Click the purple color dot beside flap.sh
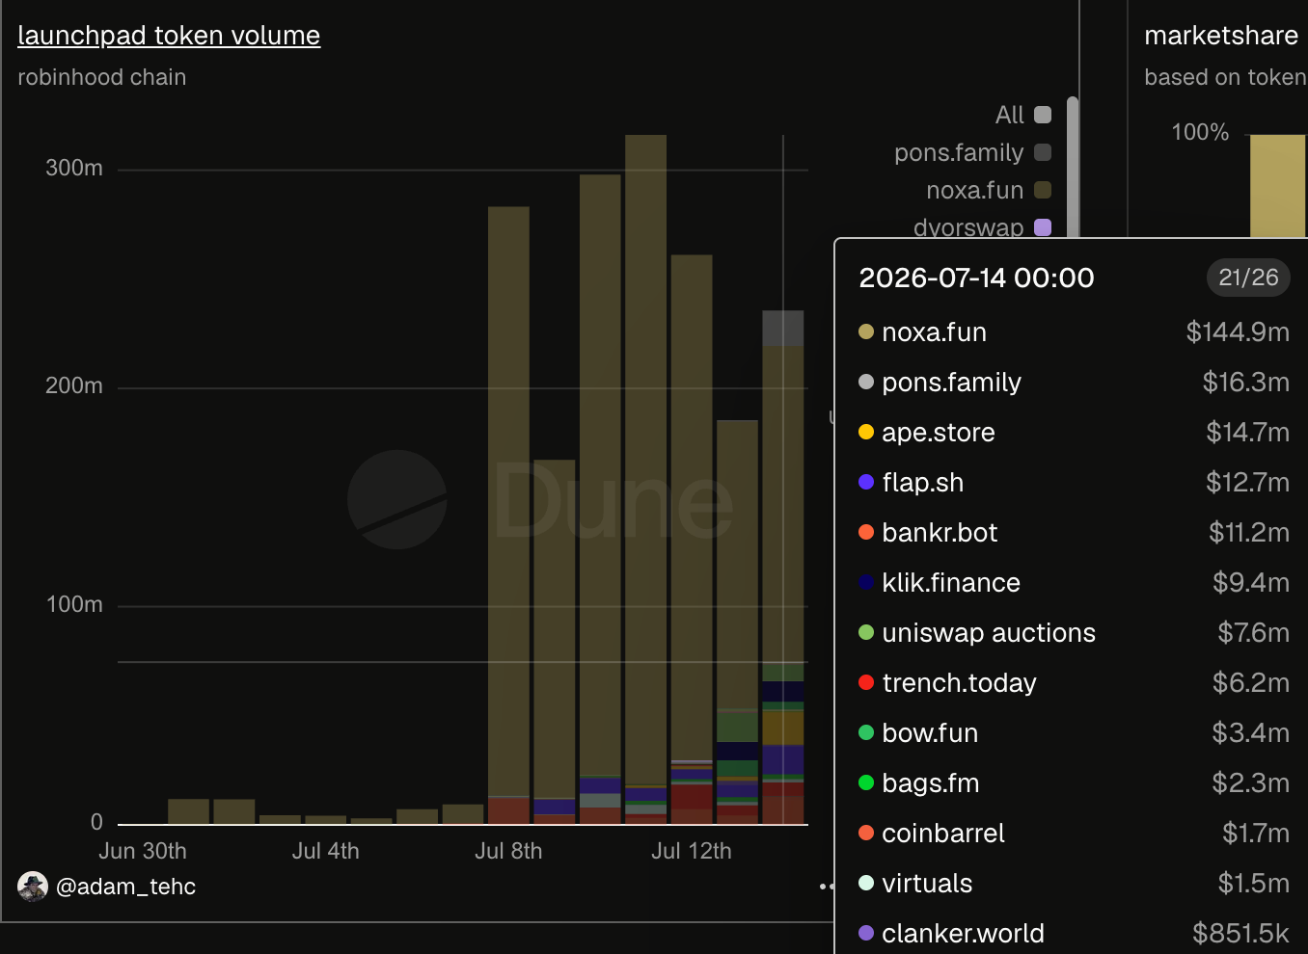The width and height of the screenshot is (1308, 954). pos(866,482)
